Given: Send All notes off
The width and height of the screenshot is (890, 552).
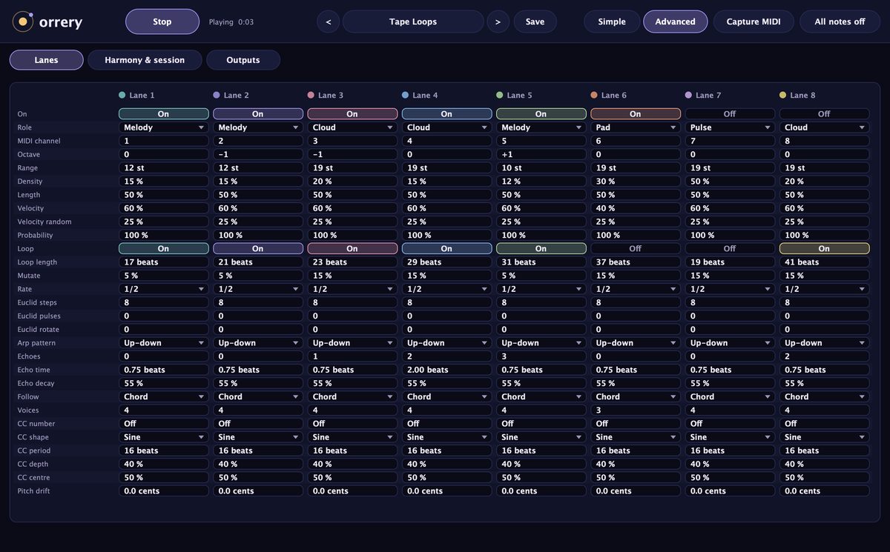Looking at the screenshot, I should [x=840, y=21].
